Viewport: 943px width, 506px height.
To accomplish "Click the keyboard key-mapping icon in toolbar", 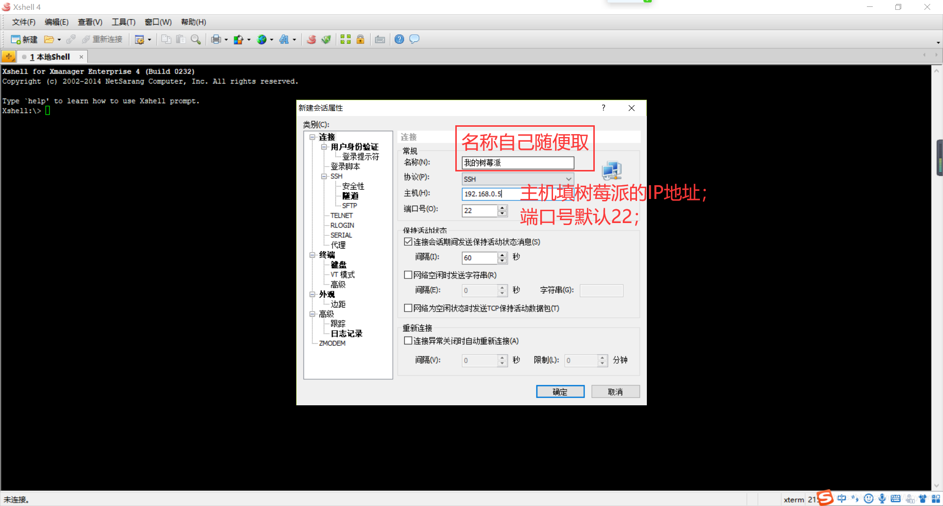I will tap(380, 39).
